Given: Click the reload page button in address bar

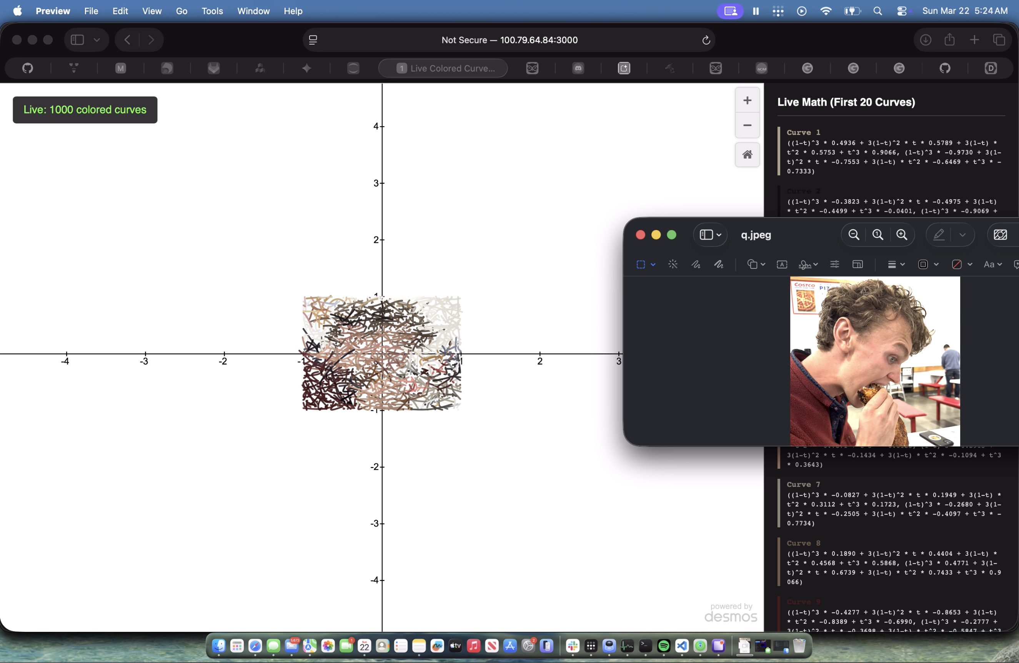Looking at the screenshot, I should (706, 40).
